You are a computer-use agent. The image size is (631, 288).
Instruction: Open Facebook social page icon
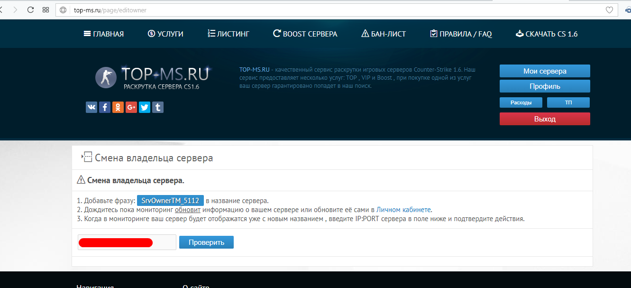(105, 107)
